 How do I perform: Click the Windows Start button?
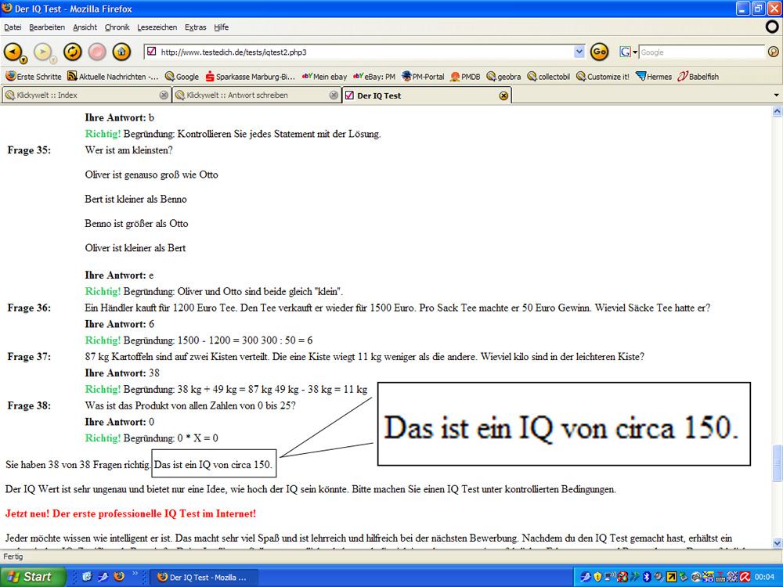(x=30, y=577)
